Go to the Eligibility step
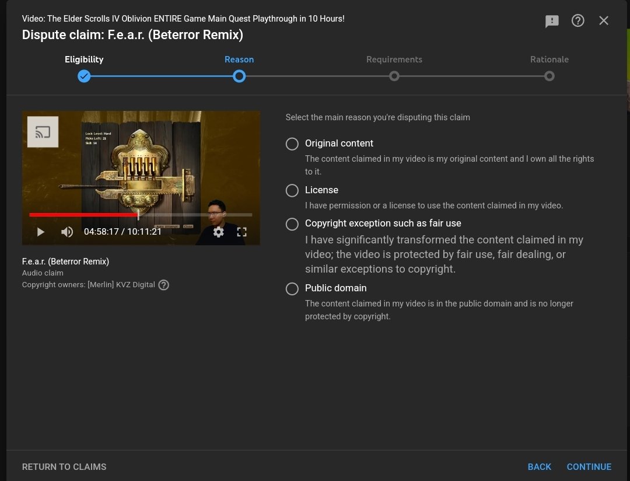The height and width of the screenshot is (481, 630). (84, 60)
